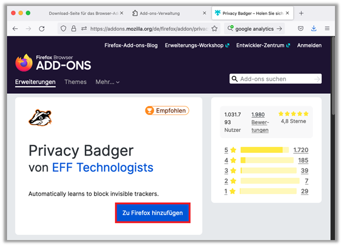This screenshot has height=246, width=342.
Task: Open the Firefox downloads panel
Action: pos(314,28)
